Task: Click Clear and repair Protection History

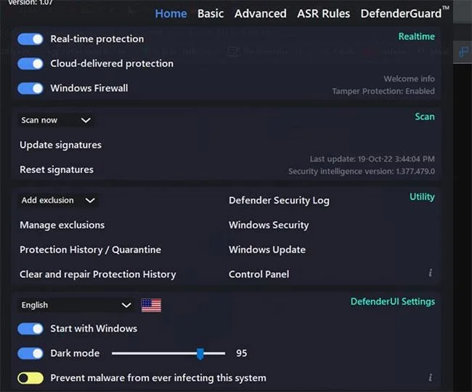Action: point(98,275)
